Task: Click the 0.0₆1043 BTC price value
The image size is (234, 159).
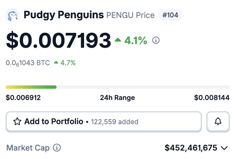Action: [28, 63]
